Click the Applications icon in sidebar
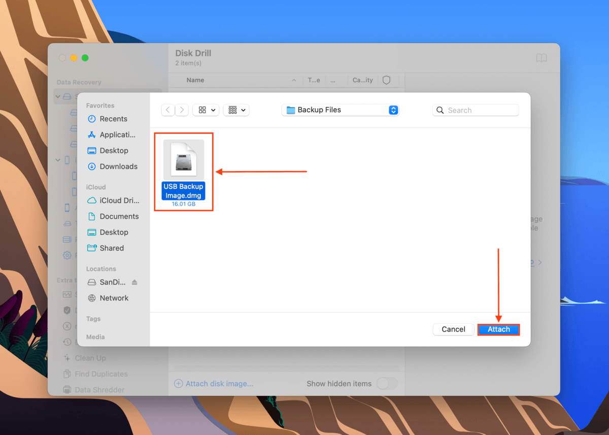Viewport: 609px width, 435px height. click(x=92, y=135)
